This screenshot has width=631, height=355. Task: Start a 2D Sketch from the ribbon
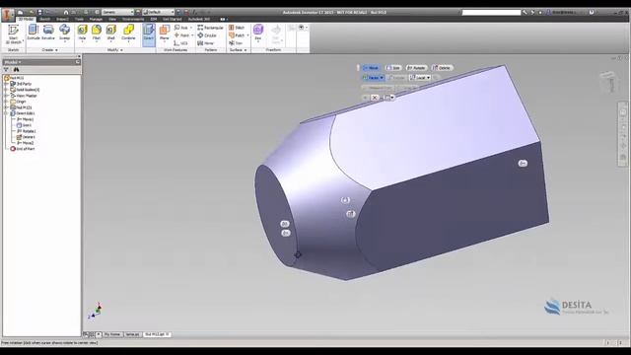pyautogui.click(x=13, y=34)
